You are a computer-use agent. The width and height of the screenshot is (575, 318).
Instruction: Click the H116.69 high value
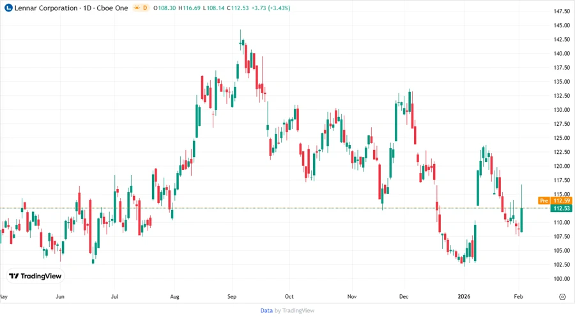coord(189,8)
